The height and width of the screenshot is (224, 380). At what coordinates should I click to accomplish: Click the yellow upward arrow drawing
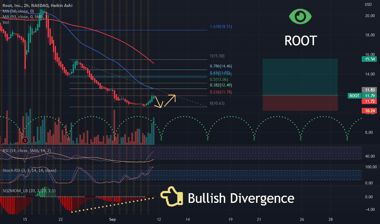pyautogui.click(x=170, y=101)
